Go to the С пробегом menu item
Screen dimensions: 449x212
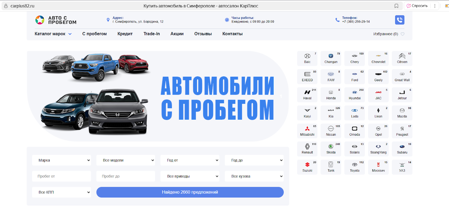tap(95, 34)
